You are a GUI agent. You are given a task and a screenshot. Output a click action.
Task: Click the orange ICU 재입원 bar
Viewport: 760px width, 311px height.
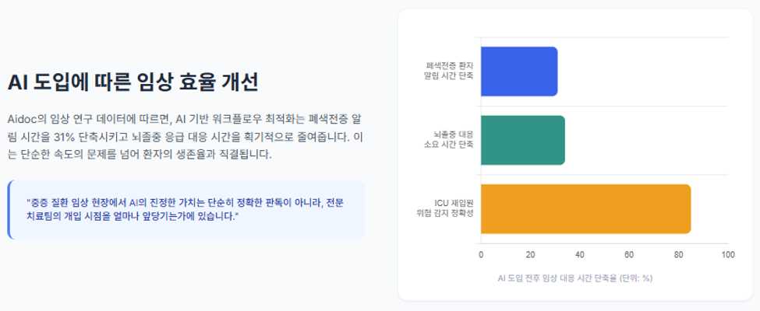coord(586,209)
